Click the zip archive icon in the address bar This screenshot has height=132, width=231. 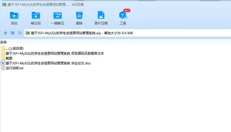point(28,33)
